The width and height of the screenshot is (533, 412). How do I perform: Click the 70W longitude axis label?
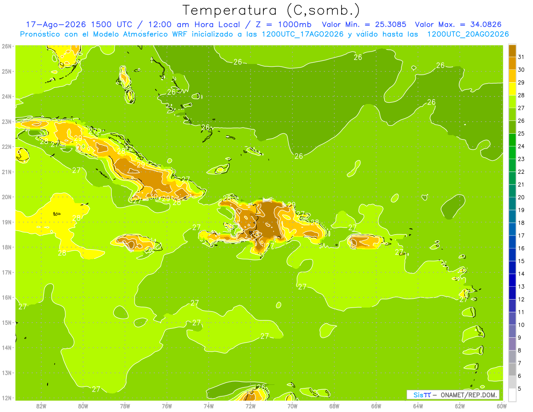pyautogui.click(x=292, y=406)
